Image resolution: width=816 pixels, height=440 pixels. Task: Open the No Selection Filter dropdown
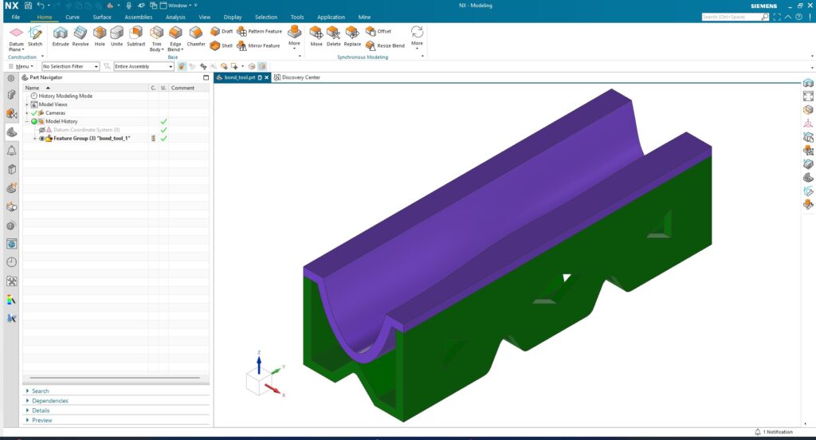pos(70,66)
